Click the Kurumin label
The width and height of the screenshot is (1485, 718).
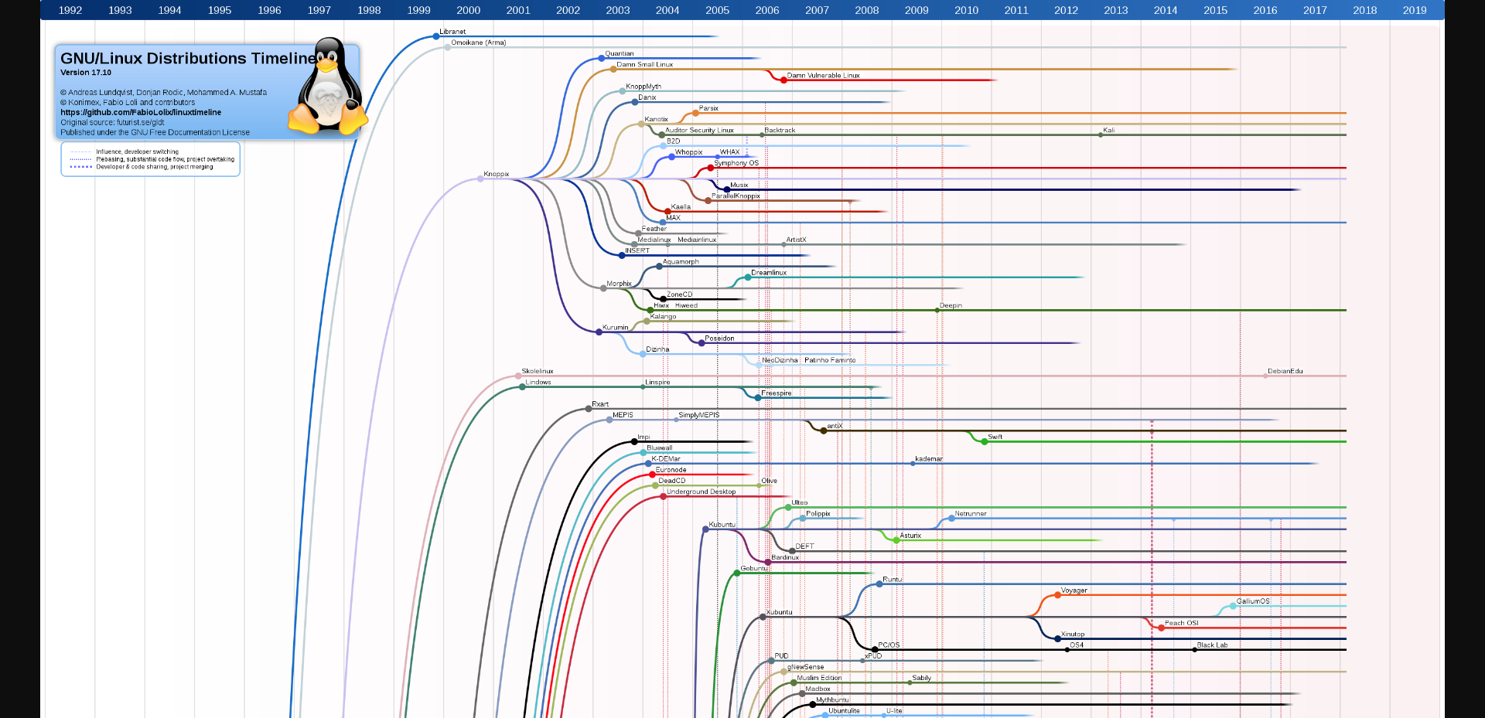click(616, 327)
